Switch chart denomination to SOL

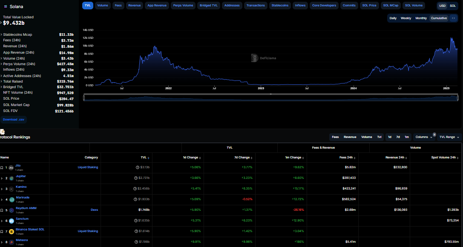pos(452,6)
